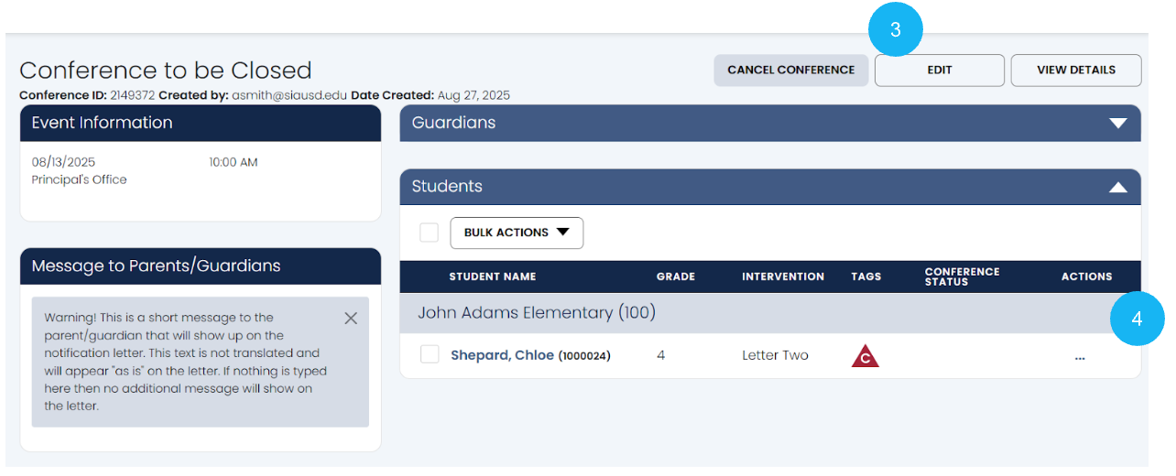Click the Conference Status column header

coord(962,276)
